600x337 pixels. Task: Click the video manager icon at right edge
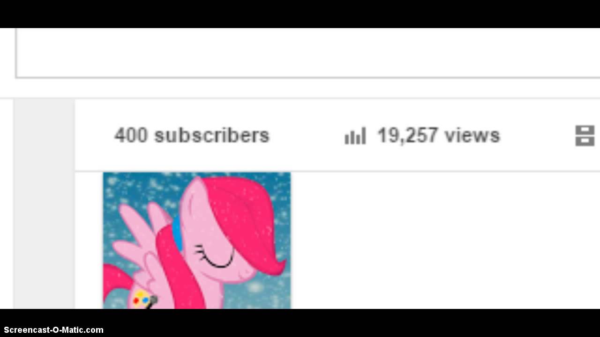(x=585, y=136)
